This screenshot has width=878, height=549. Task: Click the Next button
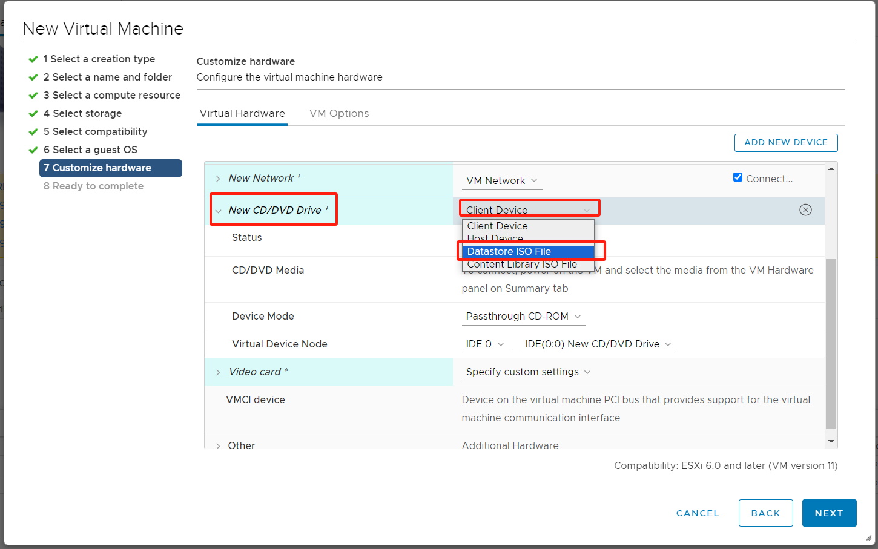click(x=828, y=513)
